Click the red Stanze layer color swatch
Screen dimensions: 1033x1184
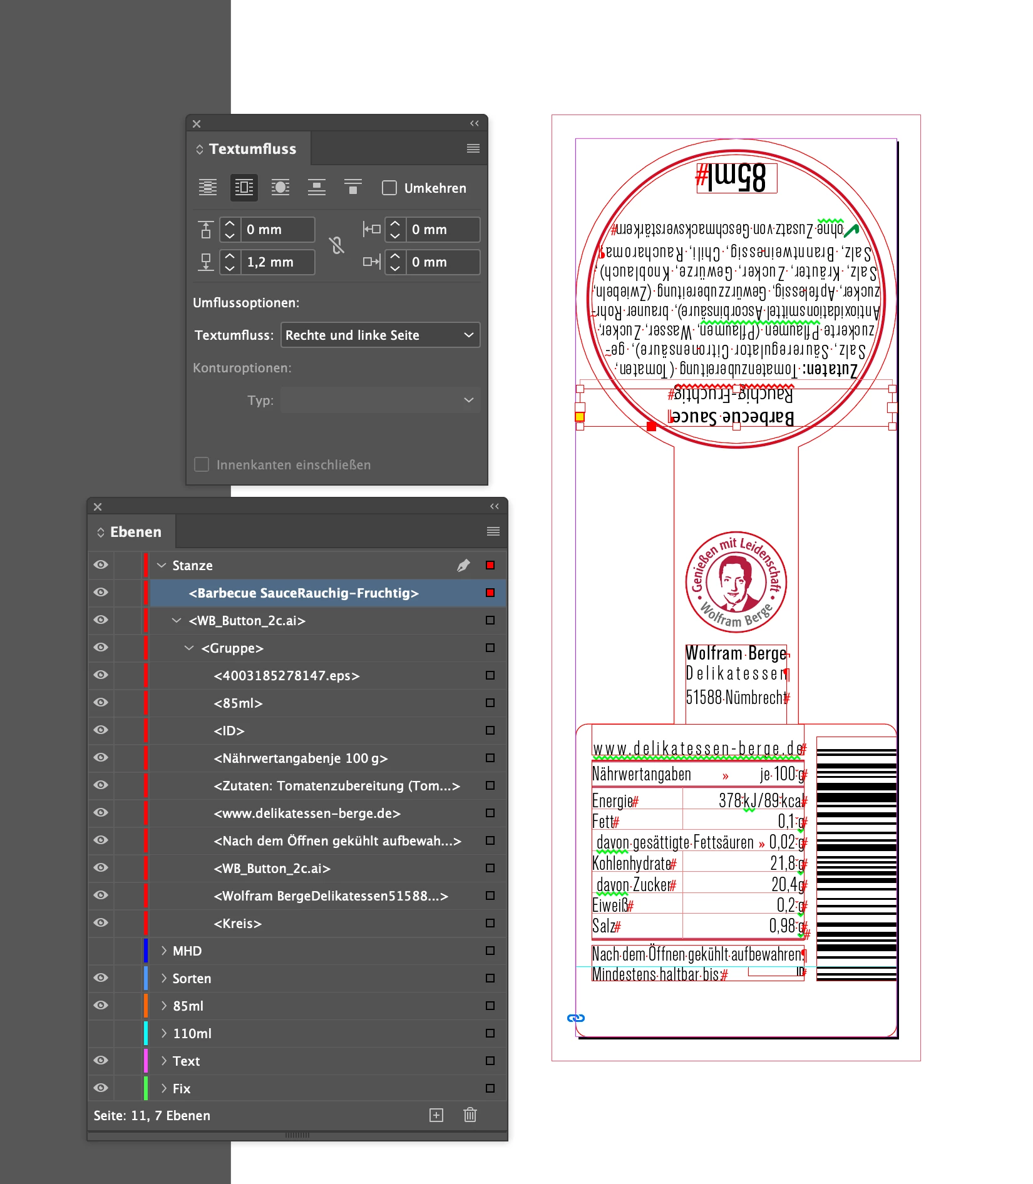pyautogui.click(x=145, y=565)
